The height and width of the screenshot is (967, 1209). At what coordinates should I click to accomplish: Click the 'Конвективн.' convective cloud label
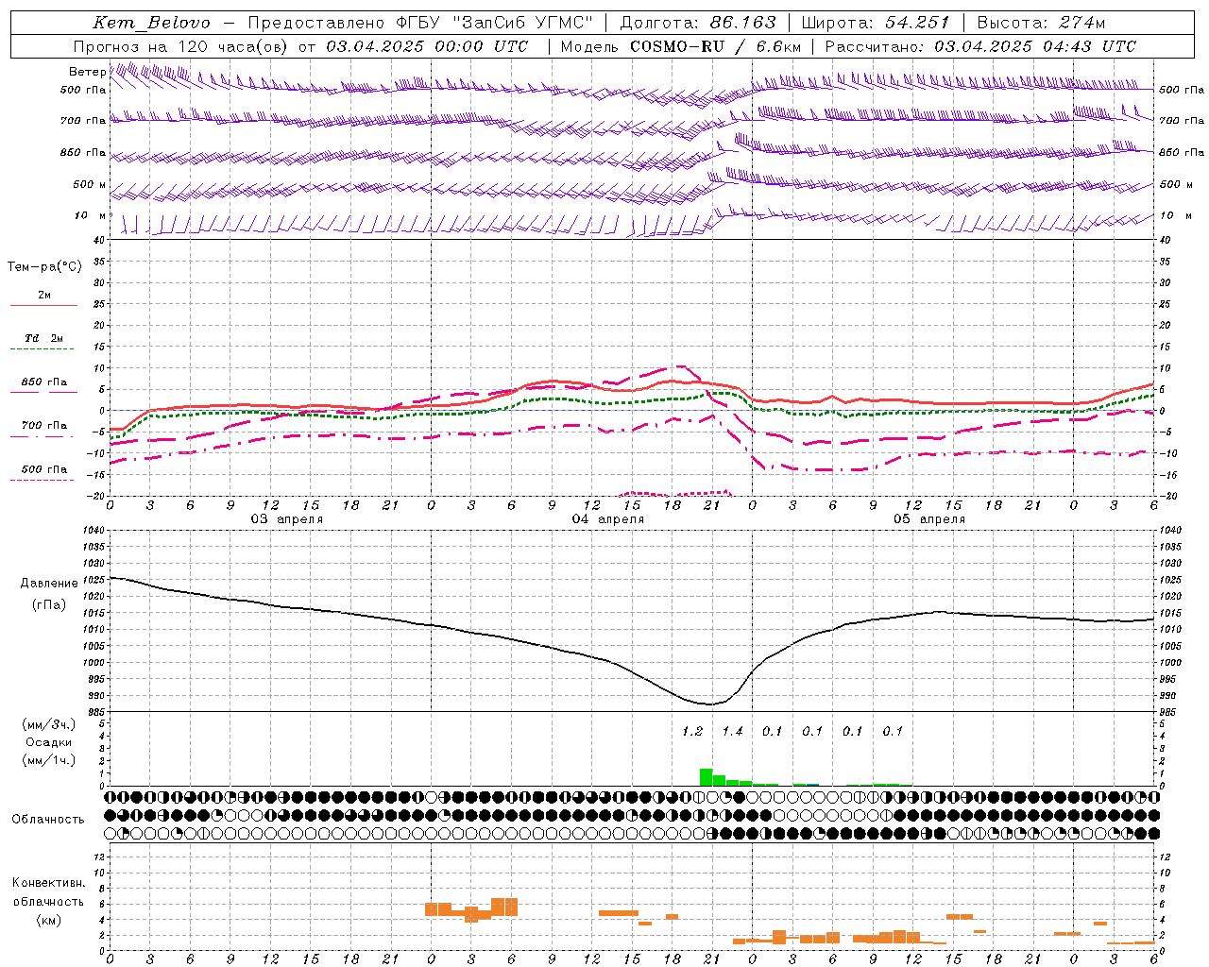click(x=49, y=883)
